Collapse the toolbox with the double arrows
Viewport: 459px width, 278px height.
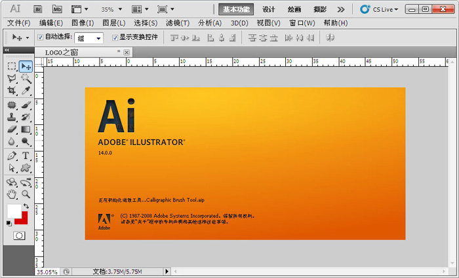[x=7, y=50]
